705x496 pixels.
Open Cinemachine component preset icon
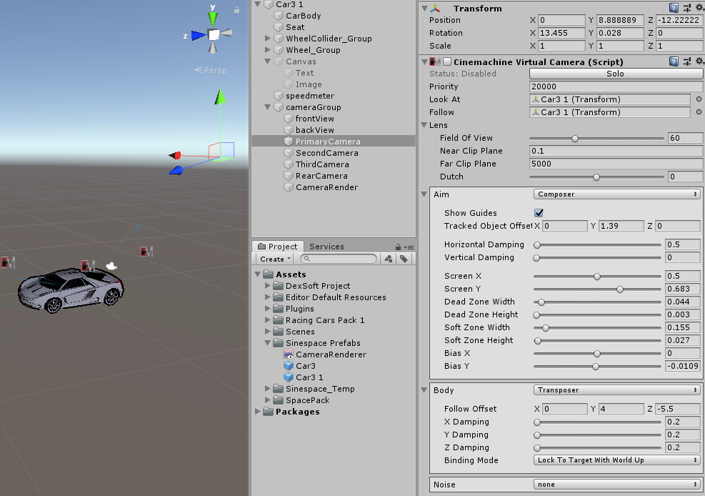pyautogui.click(x=687, y=61)
